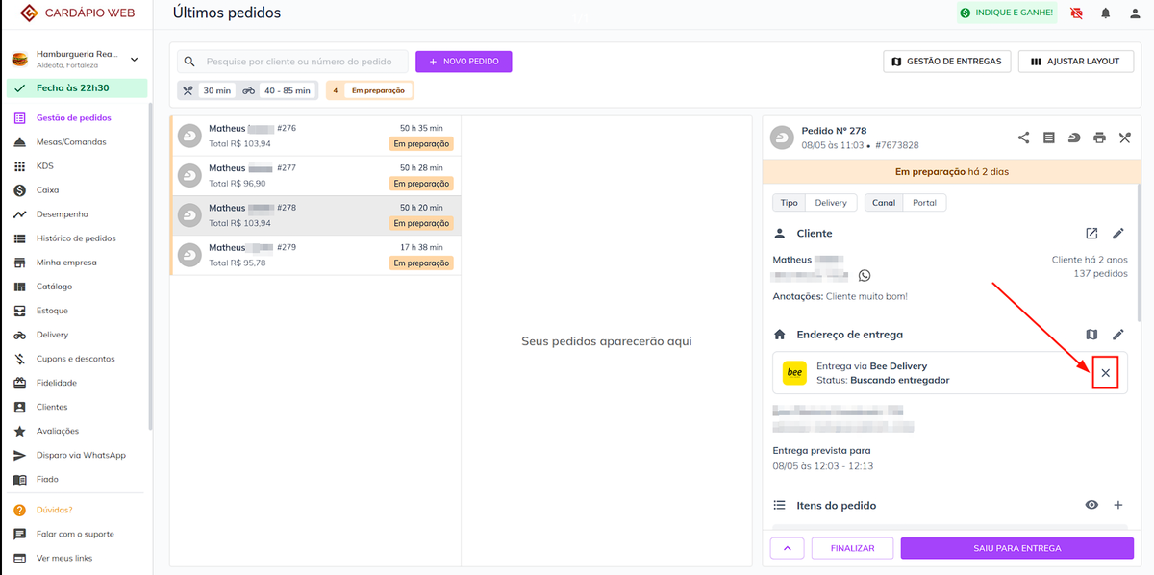Expand the Hamburgueria store selector dropdown

(x=135, y=59)
